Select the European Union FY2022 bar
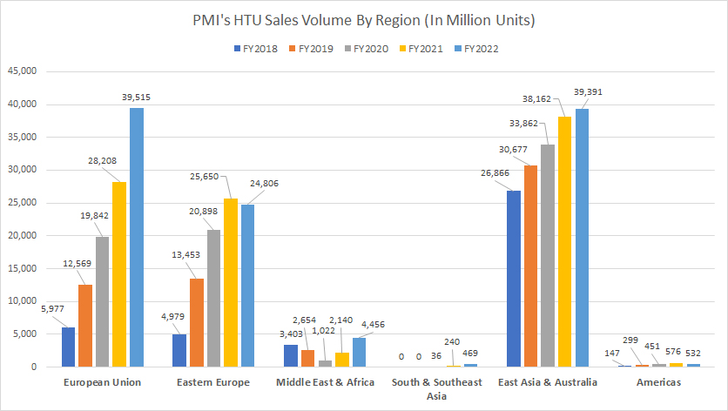Screen dimensions: 728x411 point(137,238)
